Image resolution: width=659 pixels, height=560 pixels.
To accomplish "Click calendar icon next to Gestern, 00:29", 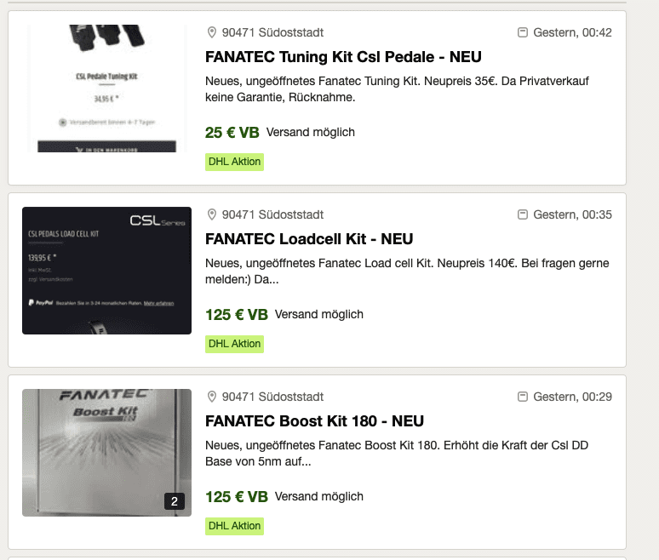I will coord(523,397).
